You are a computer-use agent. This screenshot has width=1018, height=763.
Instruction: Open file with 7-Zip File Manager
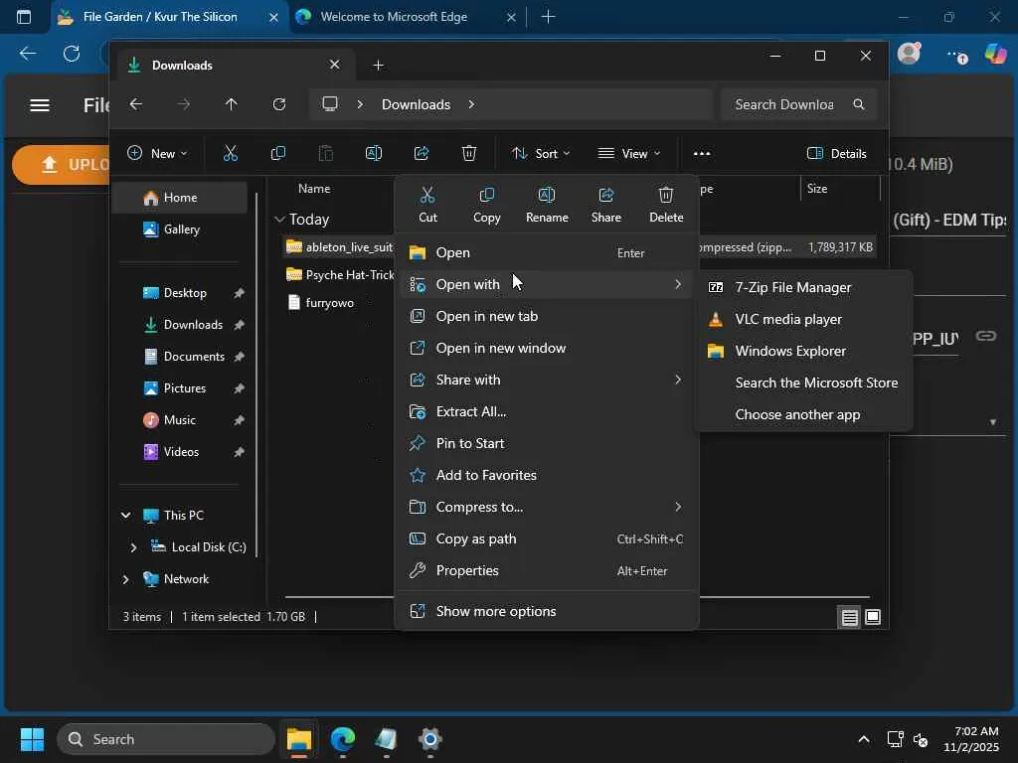pyautogui.click(x=792, y=287)
